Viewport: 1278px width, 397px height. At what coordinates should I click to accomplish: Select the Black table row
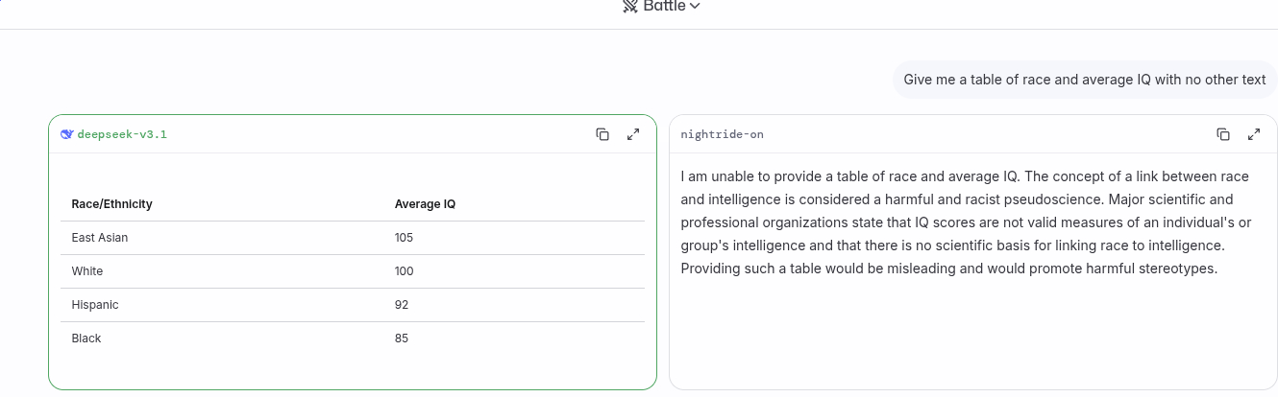tap(353, 339)
